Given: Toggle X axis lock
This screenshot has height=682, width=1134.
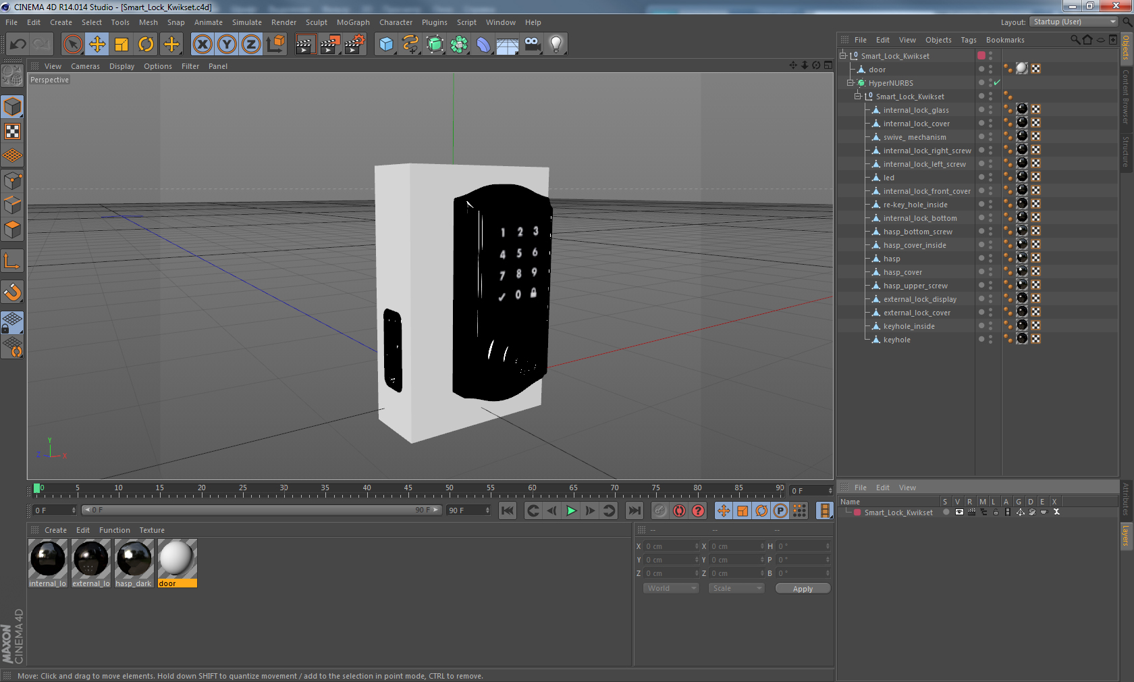Looking at the screenshot, I should 202,45.
